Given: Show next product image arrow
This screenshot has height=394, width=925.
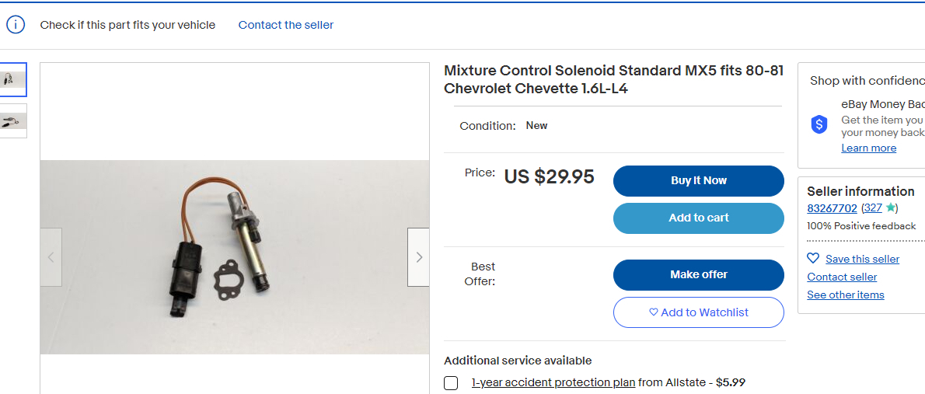Looking at the screenshot, I should tap(418, 257).
